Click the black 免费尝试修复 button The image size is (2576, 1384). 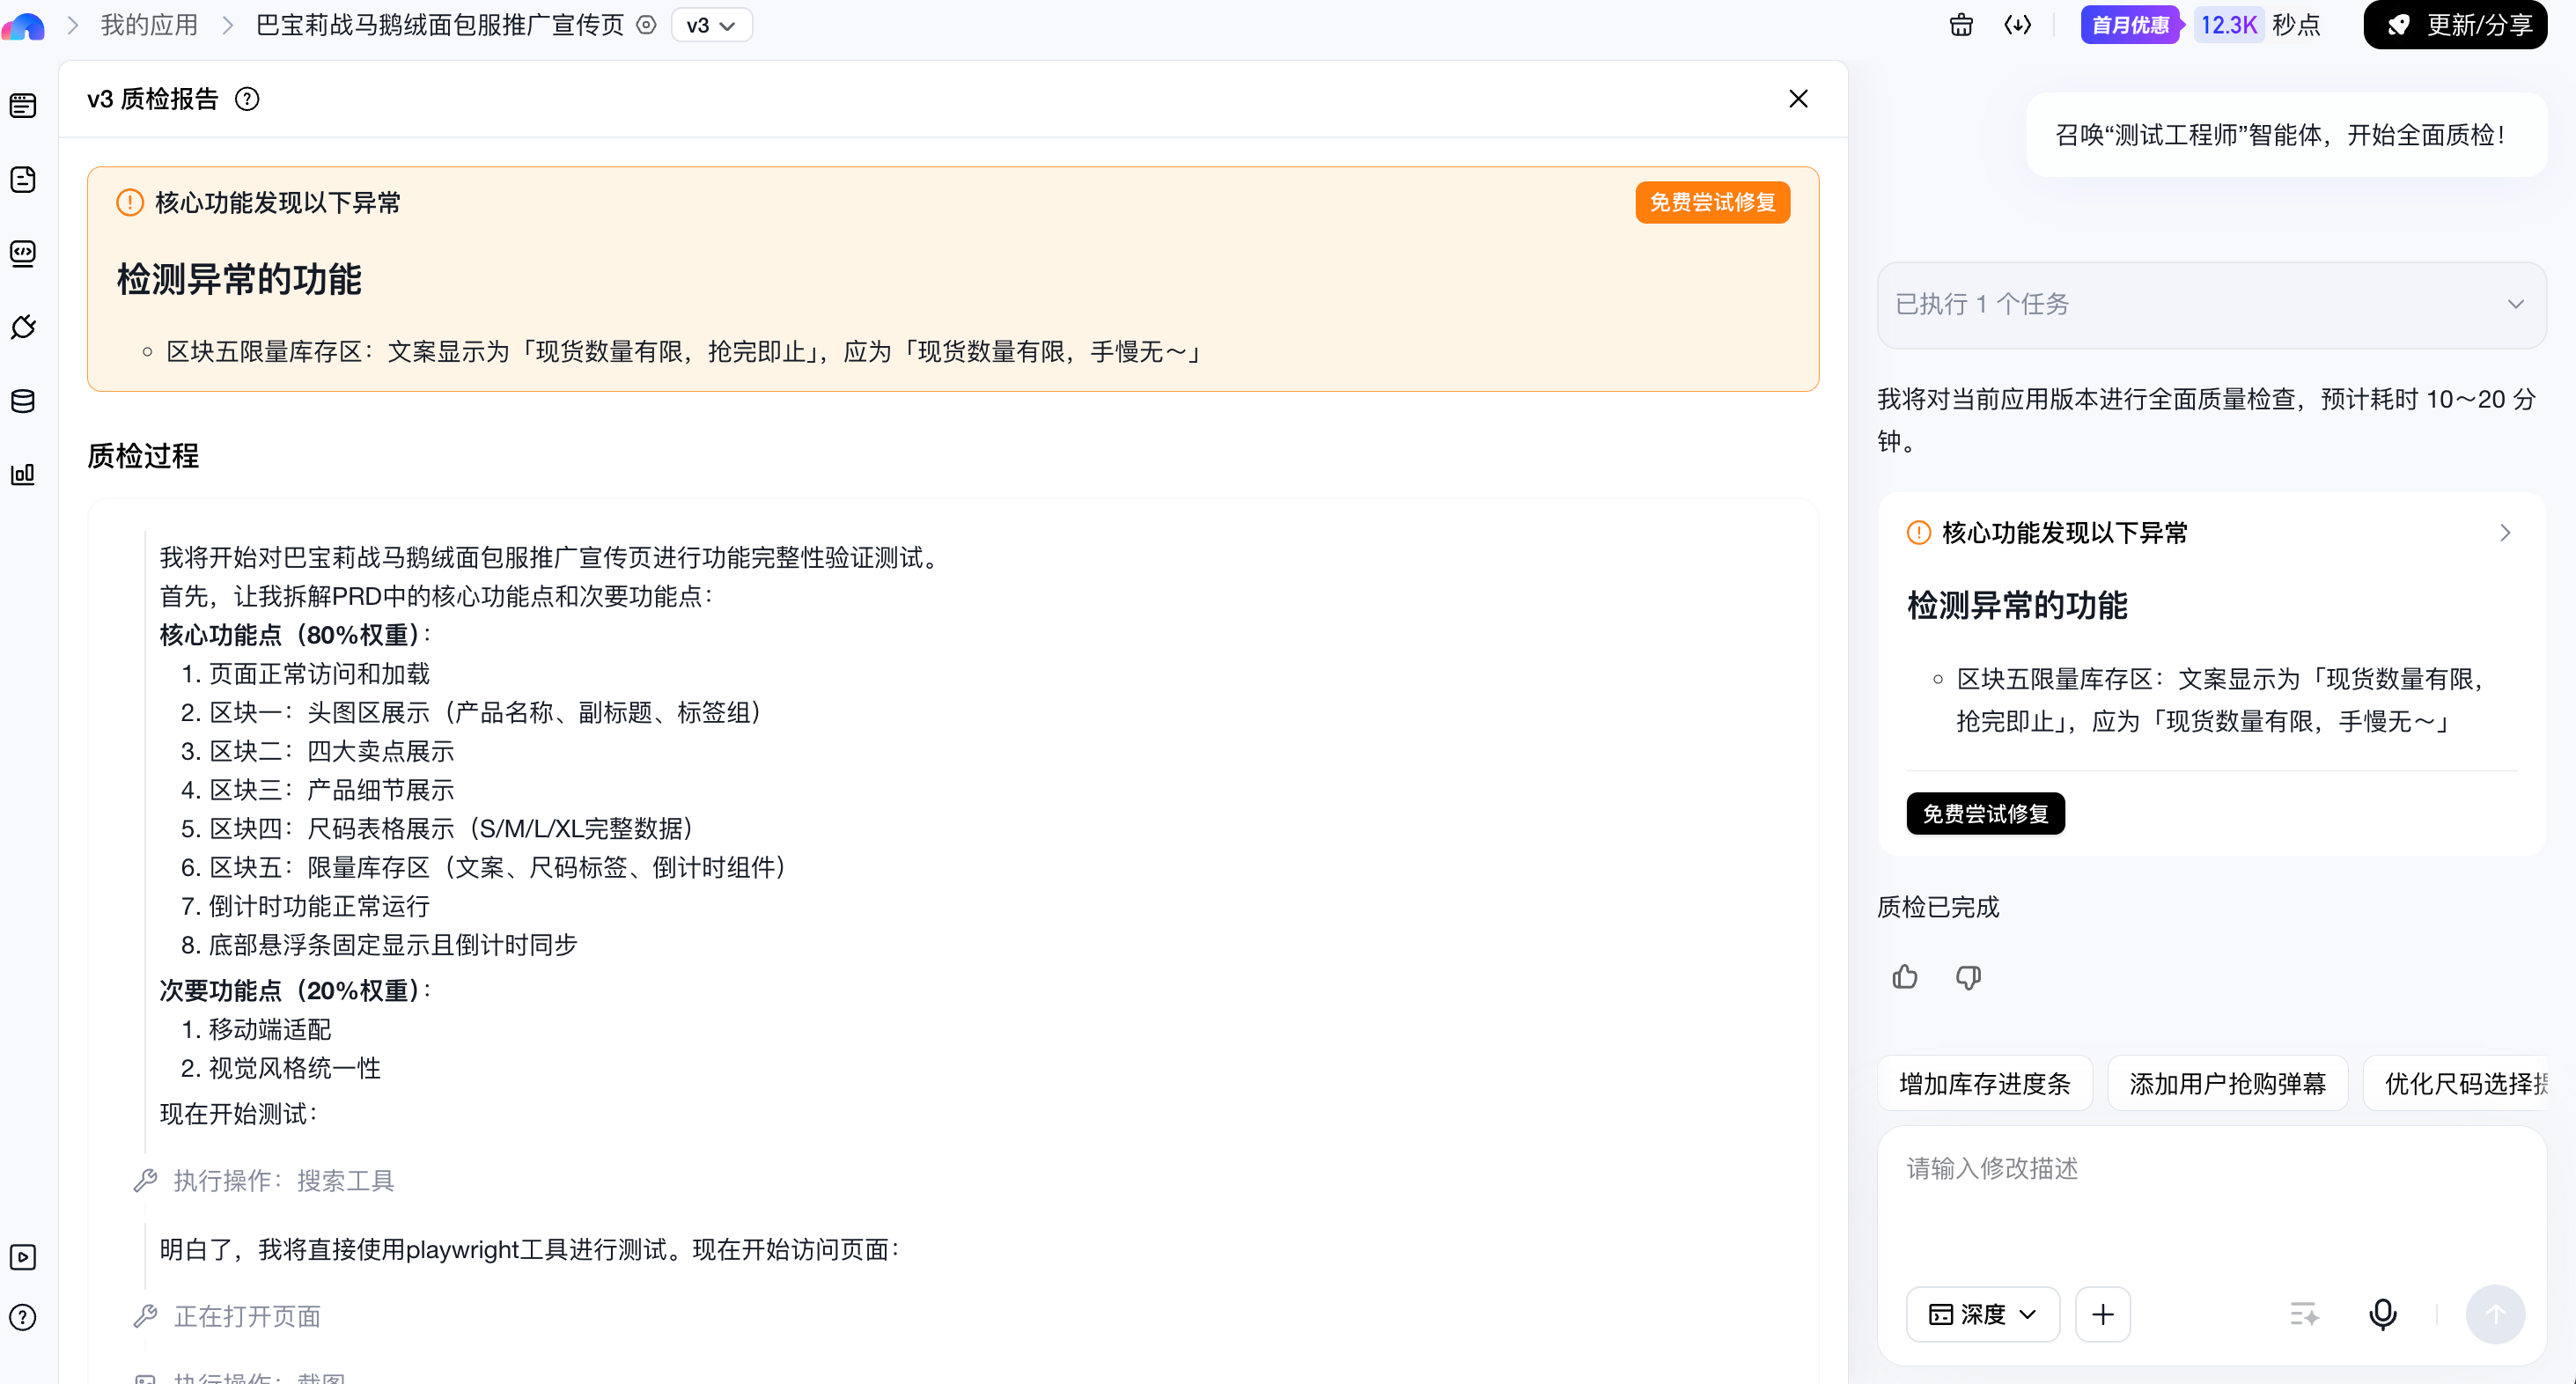pyautogui.click(x=1985, y=814)
